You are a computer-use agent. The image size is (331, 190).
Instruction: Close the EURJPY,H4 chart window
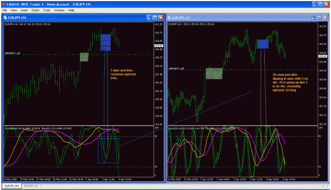click(162, 17)
